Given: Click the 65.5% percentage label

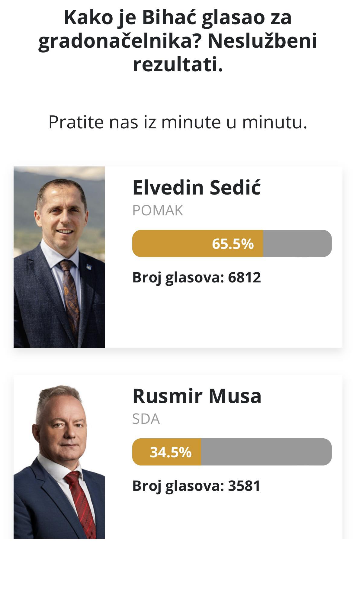Looking at the screenshot, I should (233, 244).
